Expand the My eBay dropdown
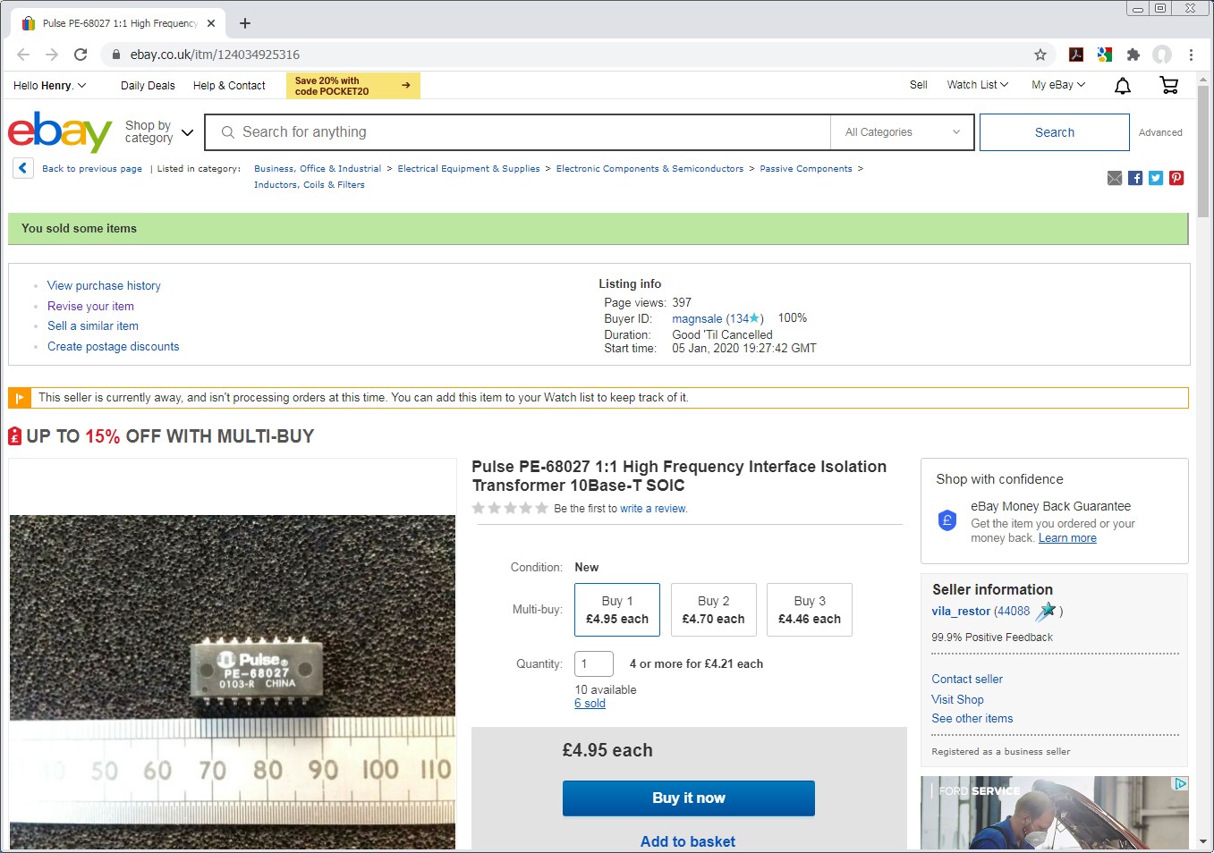This screenshot has height=853, width=1214. pyautogui.click(x=1058, y=85)
